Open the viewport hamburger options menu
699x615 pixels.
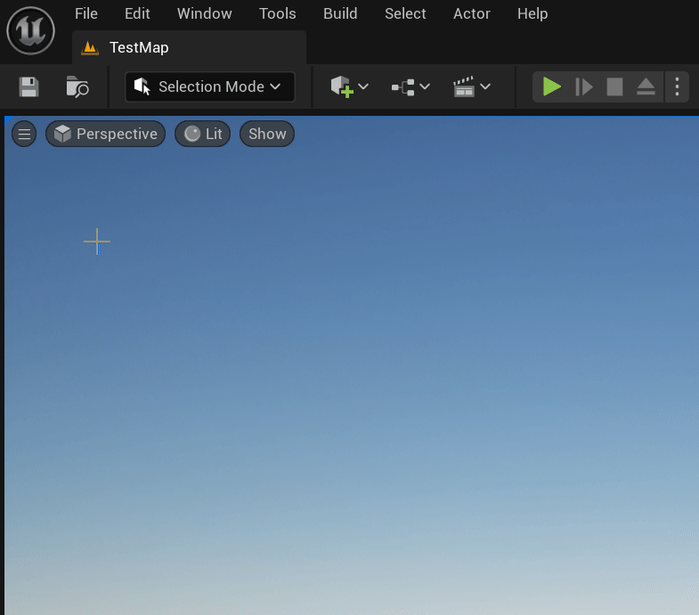point(24,135)
